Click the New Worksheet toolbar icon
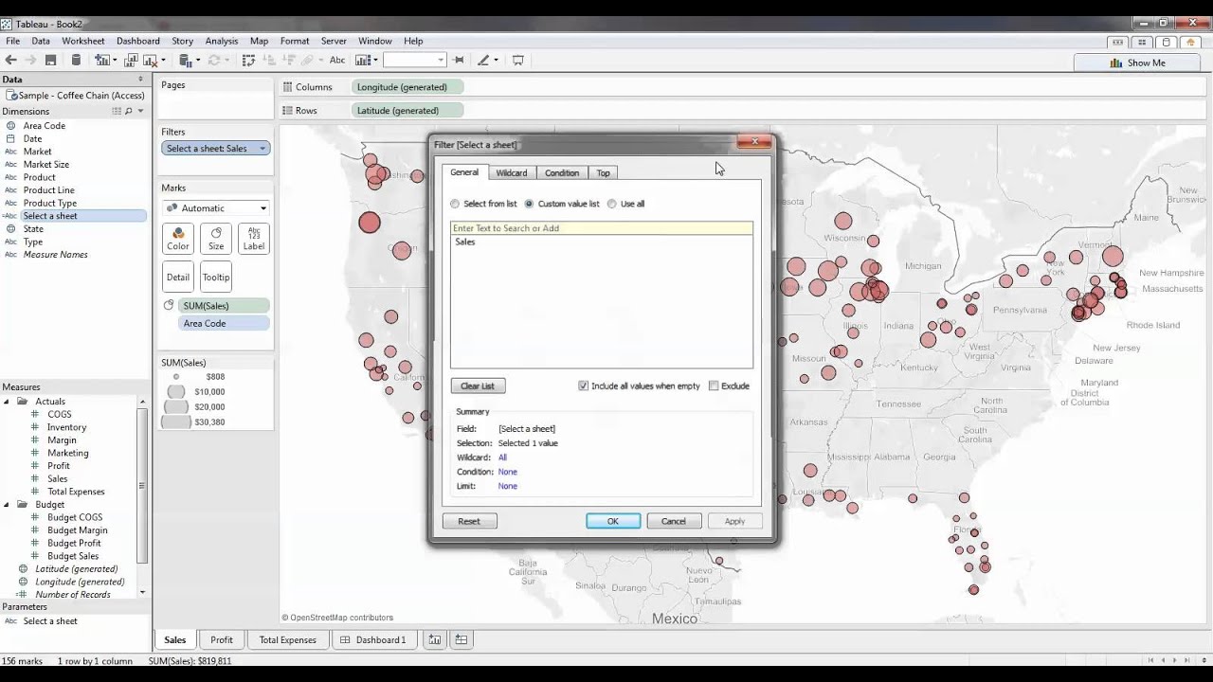Viewport: 1213px width, 682px height. pyautogui.click(x=101, y=60)
